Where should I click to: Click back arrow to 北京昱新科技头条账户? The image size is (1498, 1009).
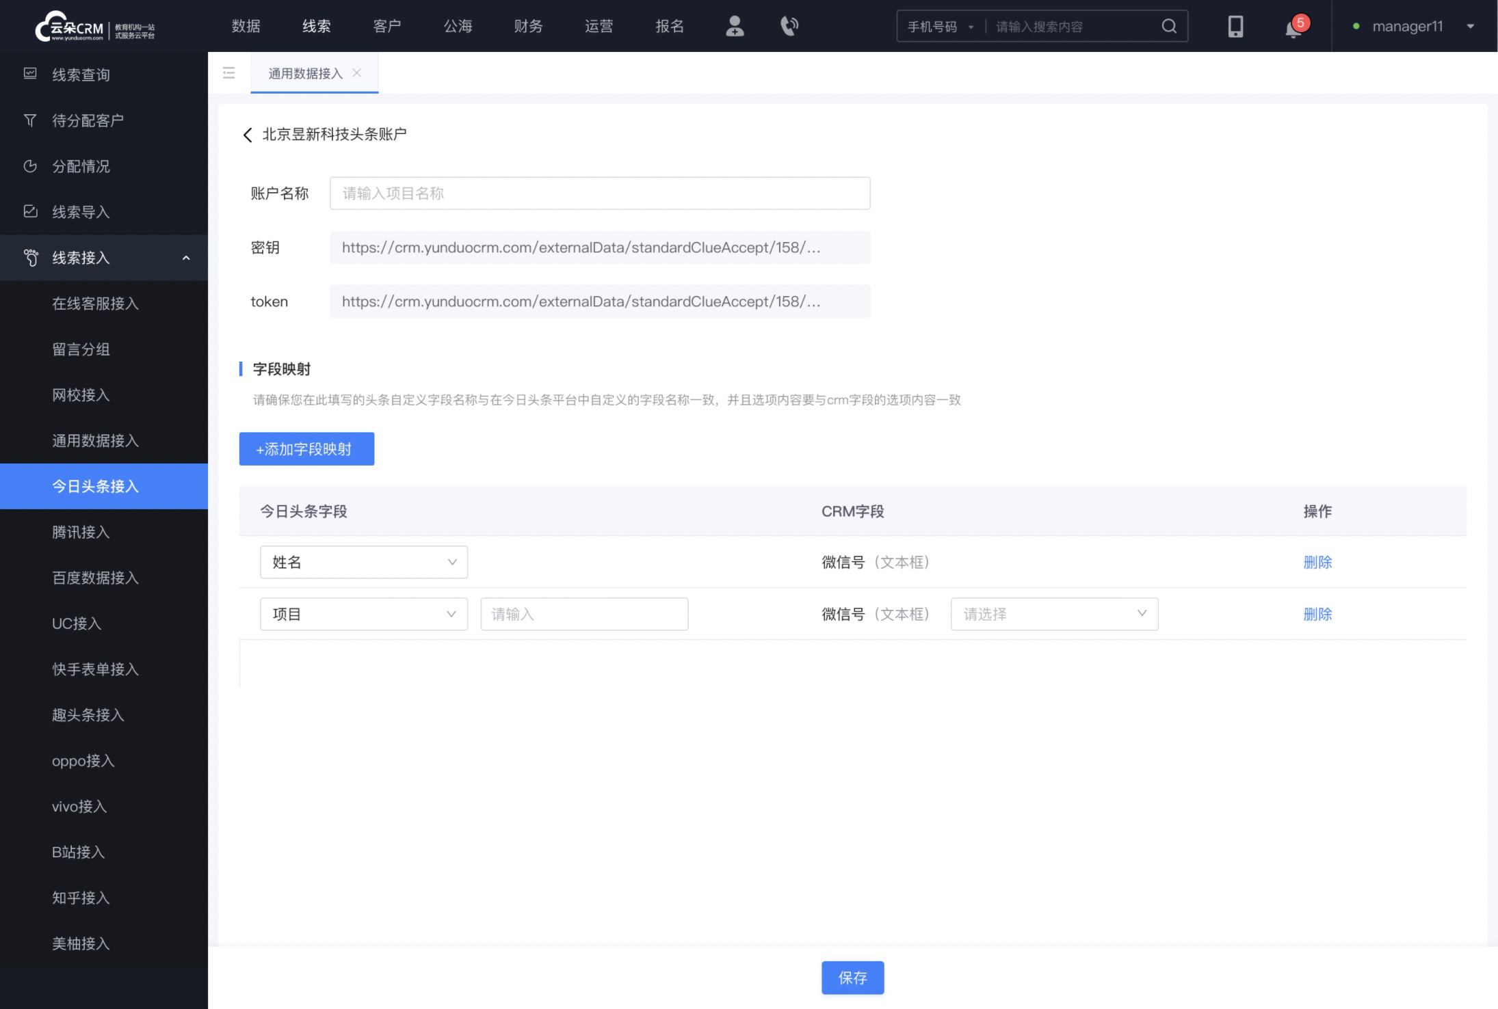(x=247, y=134)
